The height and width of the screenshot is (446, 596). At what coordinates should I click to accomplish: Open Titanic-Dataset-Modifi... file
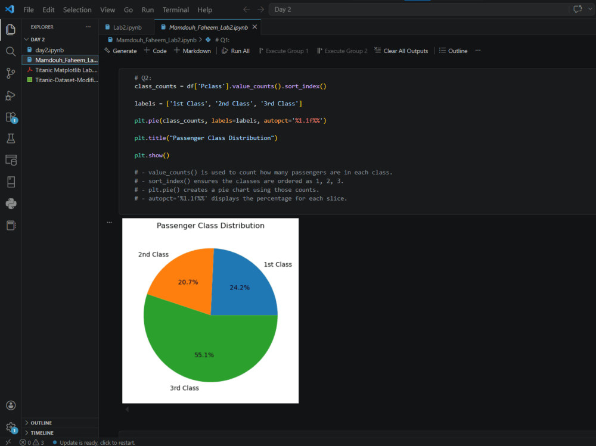coord(60,80)
